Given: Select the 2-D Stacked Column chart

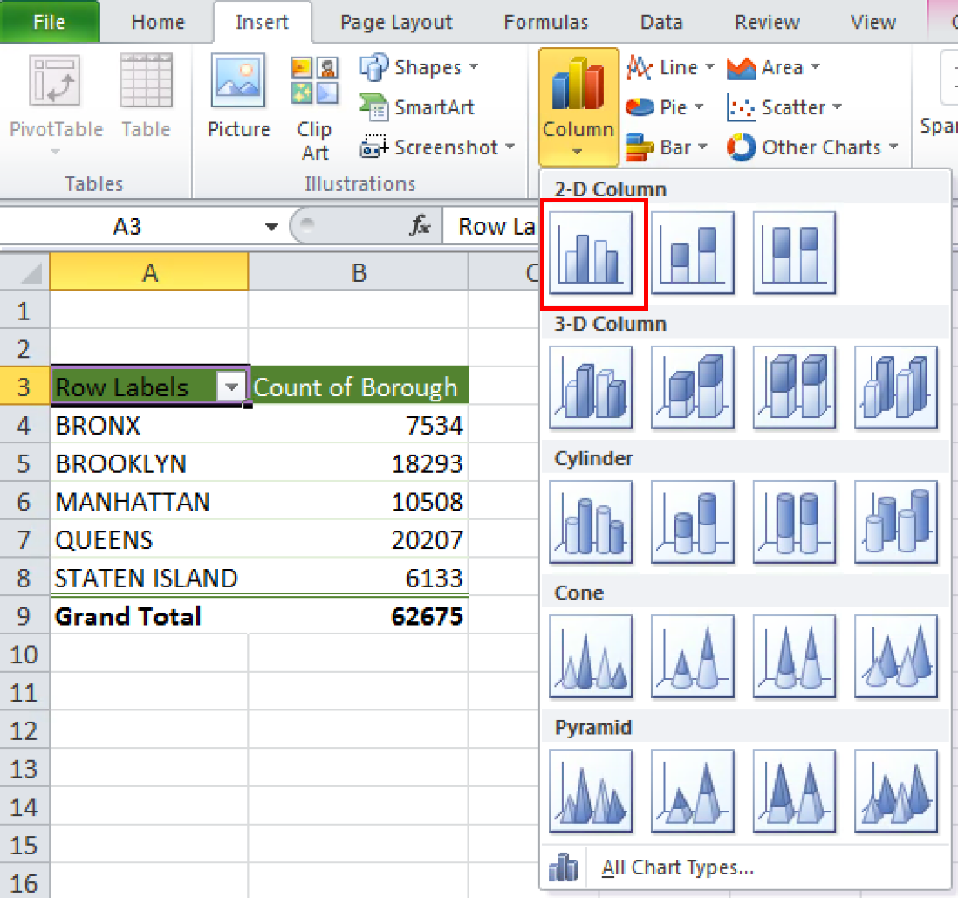Looking at the screenshot, I should pos(692,252).
